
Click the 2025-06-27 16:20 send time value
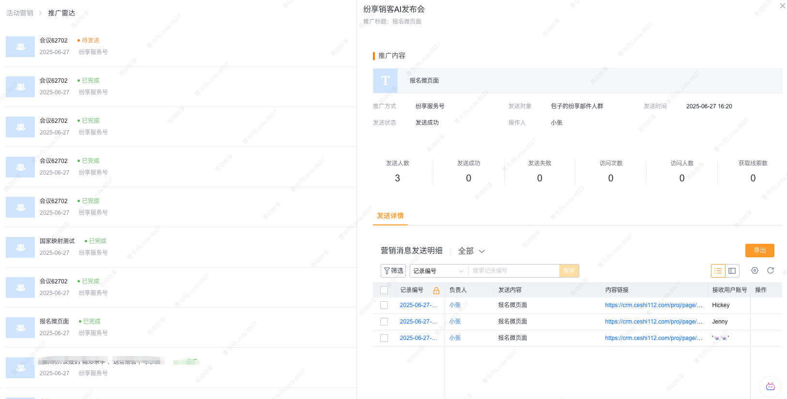tap(709, 106)
